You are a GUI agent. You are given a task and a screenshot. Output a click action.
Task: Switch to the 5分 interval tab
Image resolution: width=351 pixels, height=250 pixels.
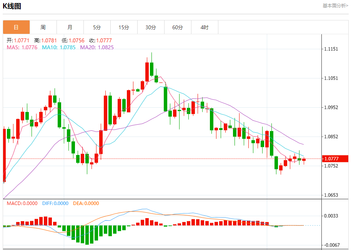coord(97,27)
